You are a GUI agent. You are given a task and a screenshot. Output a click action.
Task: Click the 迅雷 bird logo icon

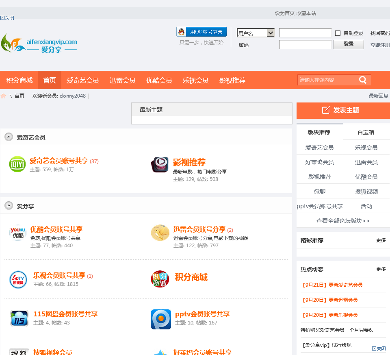160,233
